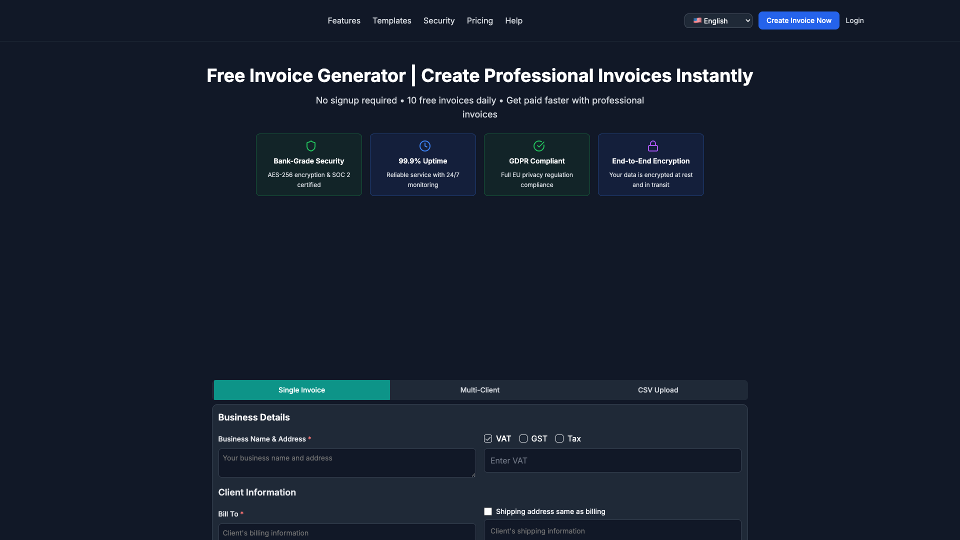
Task: Uncheck the VAT checkbox
Action: [x=487, y=438]
